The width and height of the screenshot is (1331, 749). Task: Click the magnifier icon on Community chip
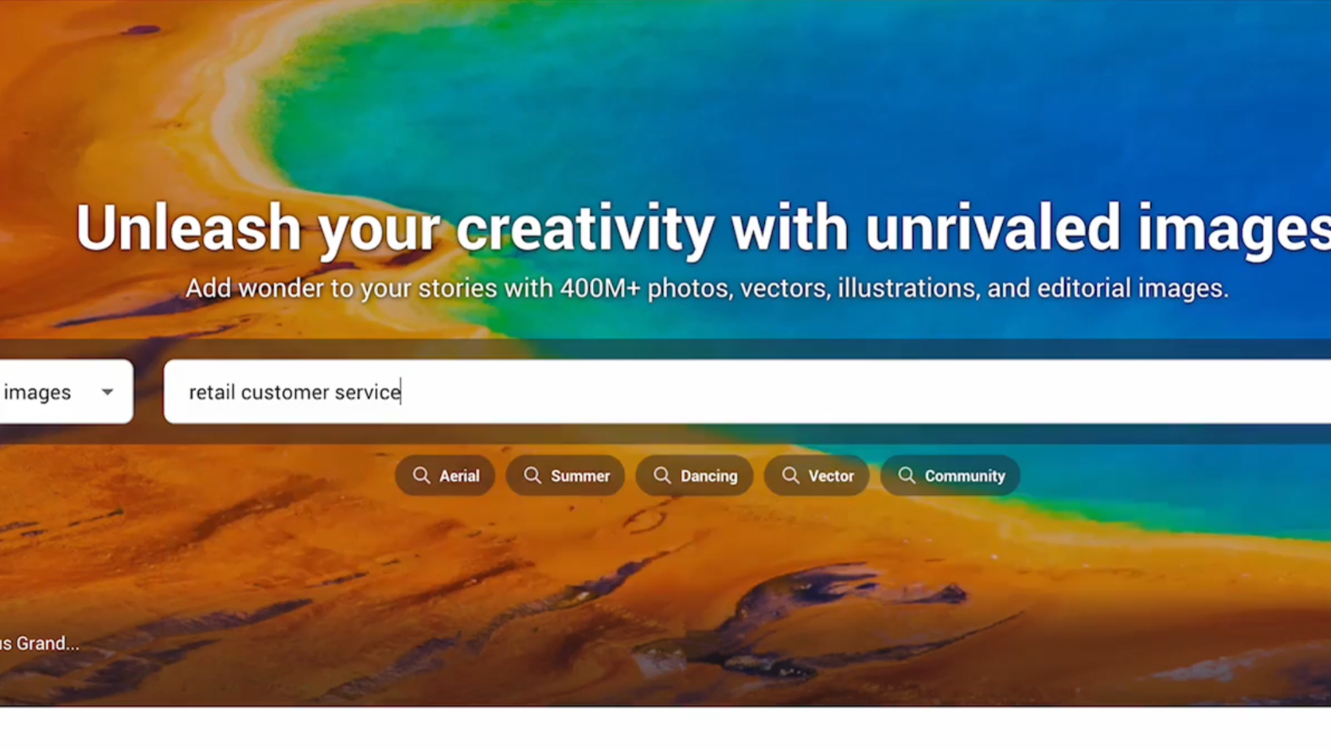tap(907, 476)
